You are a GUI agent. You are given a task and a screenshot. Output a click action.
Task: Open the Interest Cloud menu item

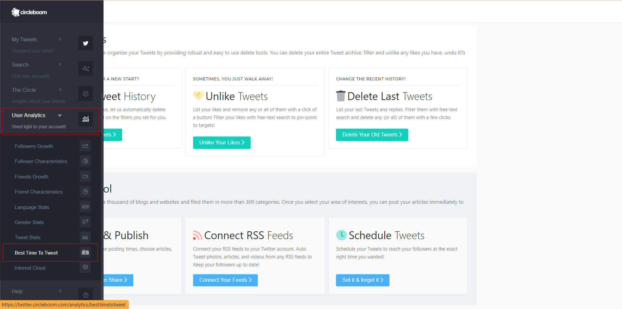(30, 268)
